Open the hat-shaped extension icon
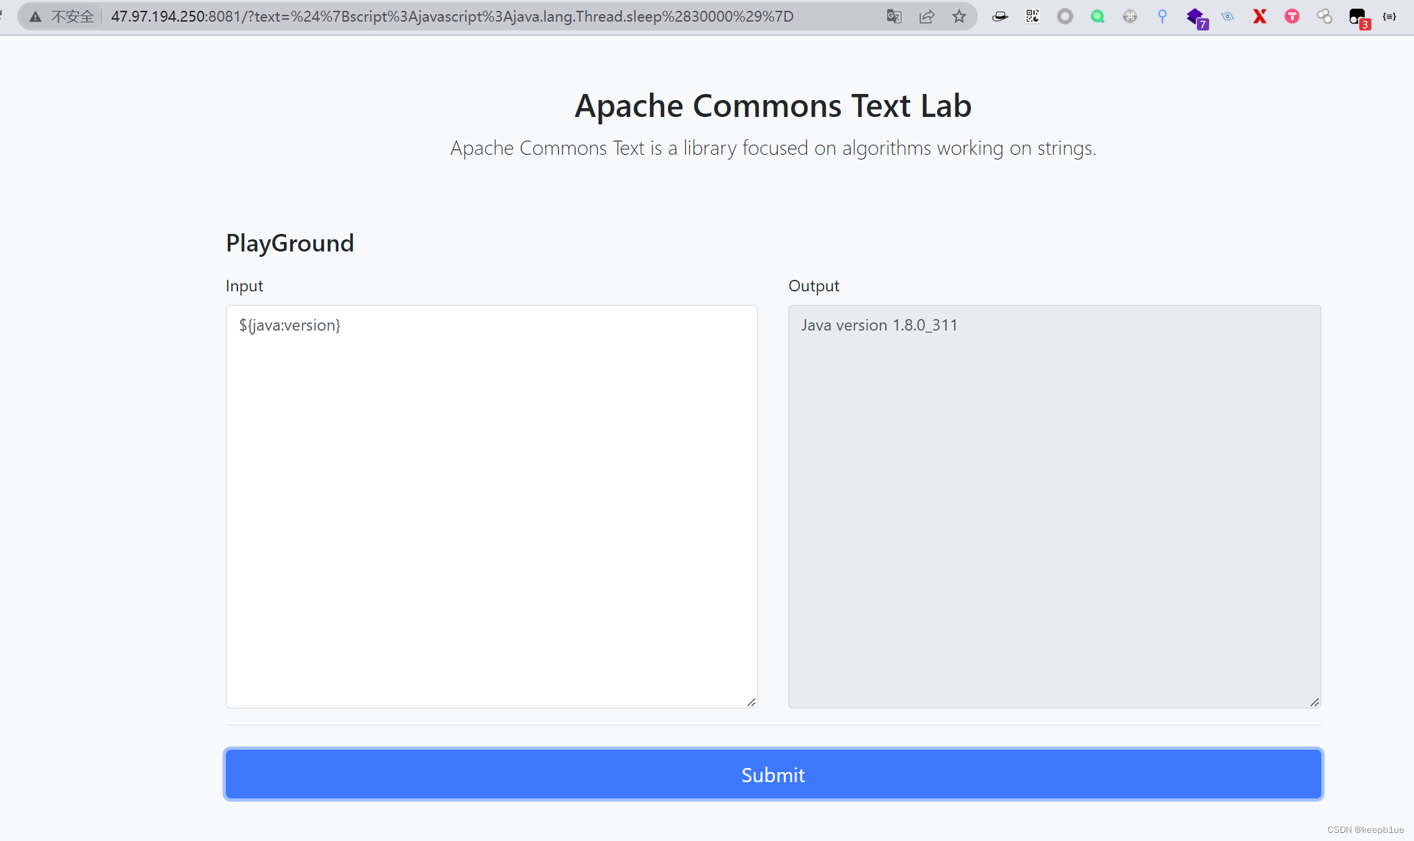Viewport: 1414px width, 841px height. point(999,16)
